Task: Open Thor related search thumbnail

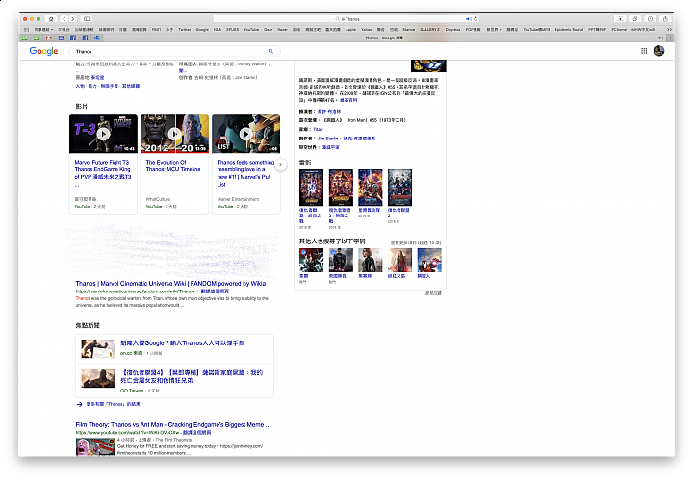Action: tap(311, 260)
